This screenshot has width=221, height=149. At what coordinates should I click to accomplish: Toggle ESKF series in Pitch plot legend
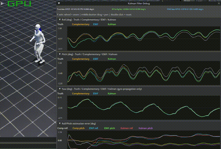click(96, 59)
